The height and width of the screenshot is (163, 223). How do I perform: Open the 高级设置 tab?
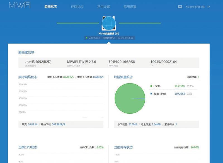[130, 6]
